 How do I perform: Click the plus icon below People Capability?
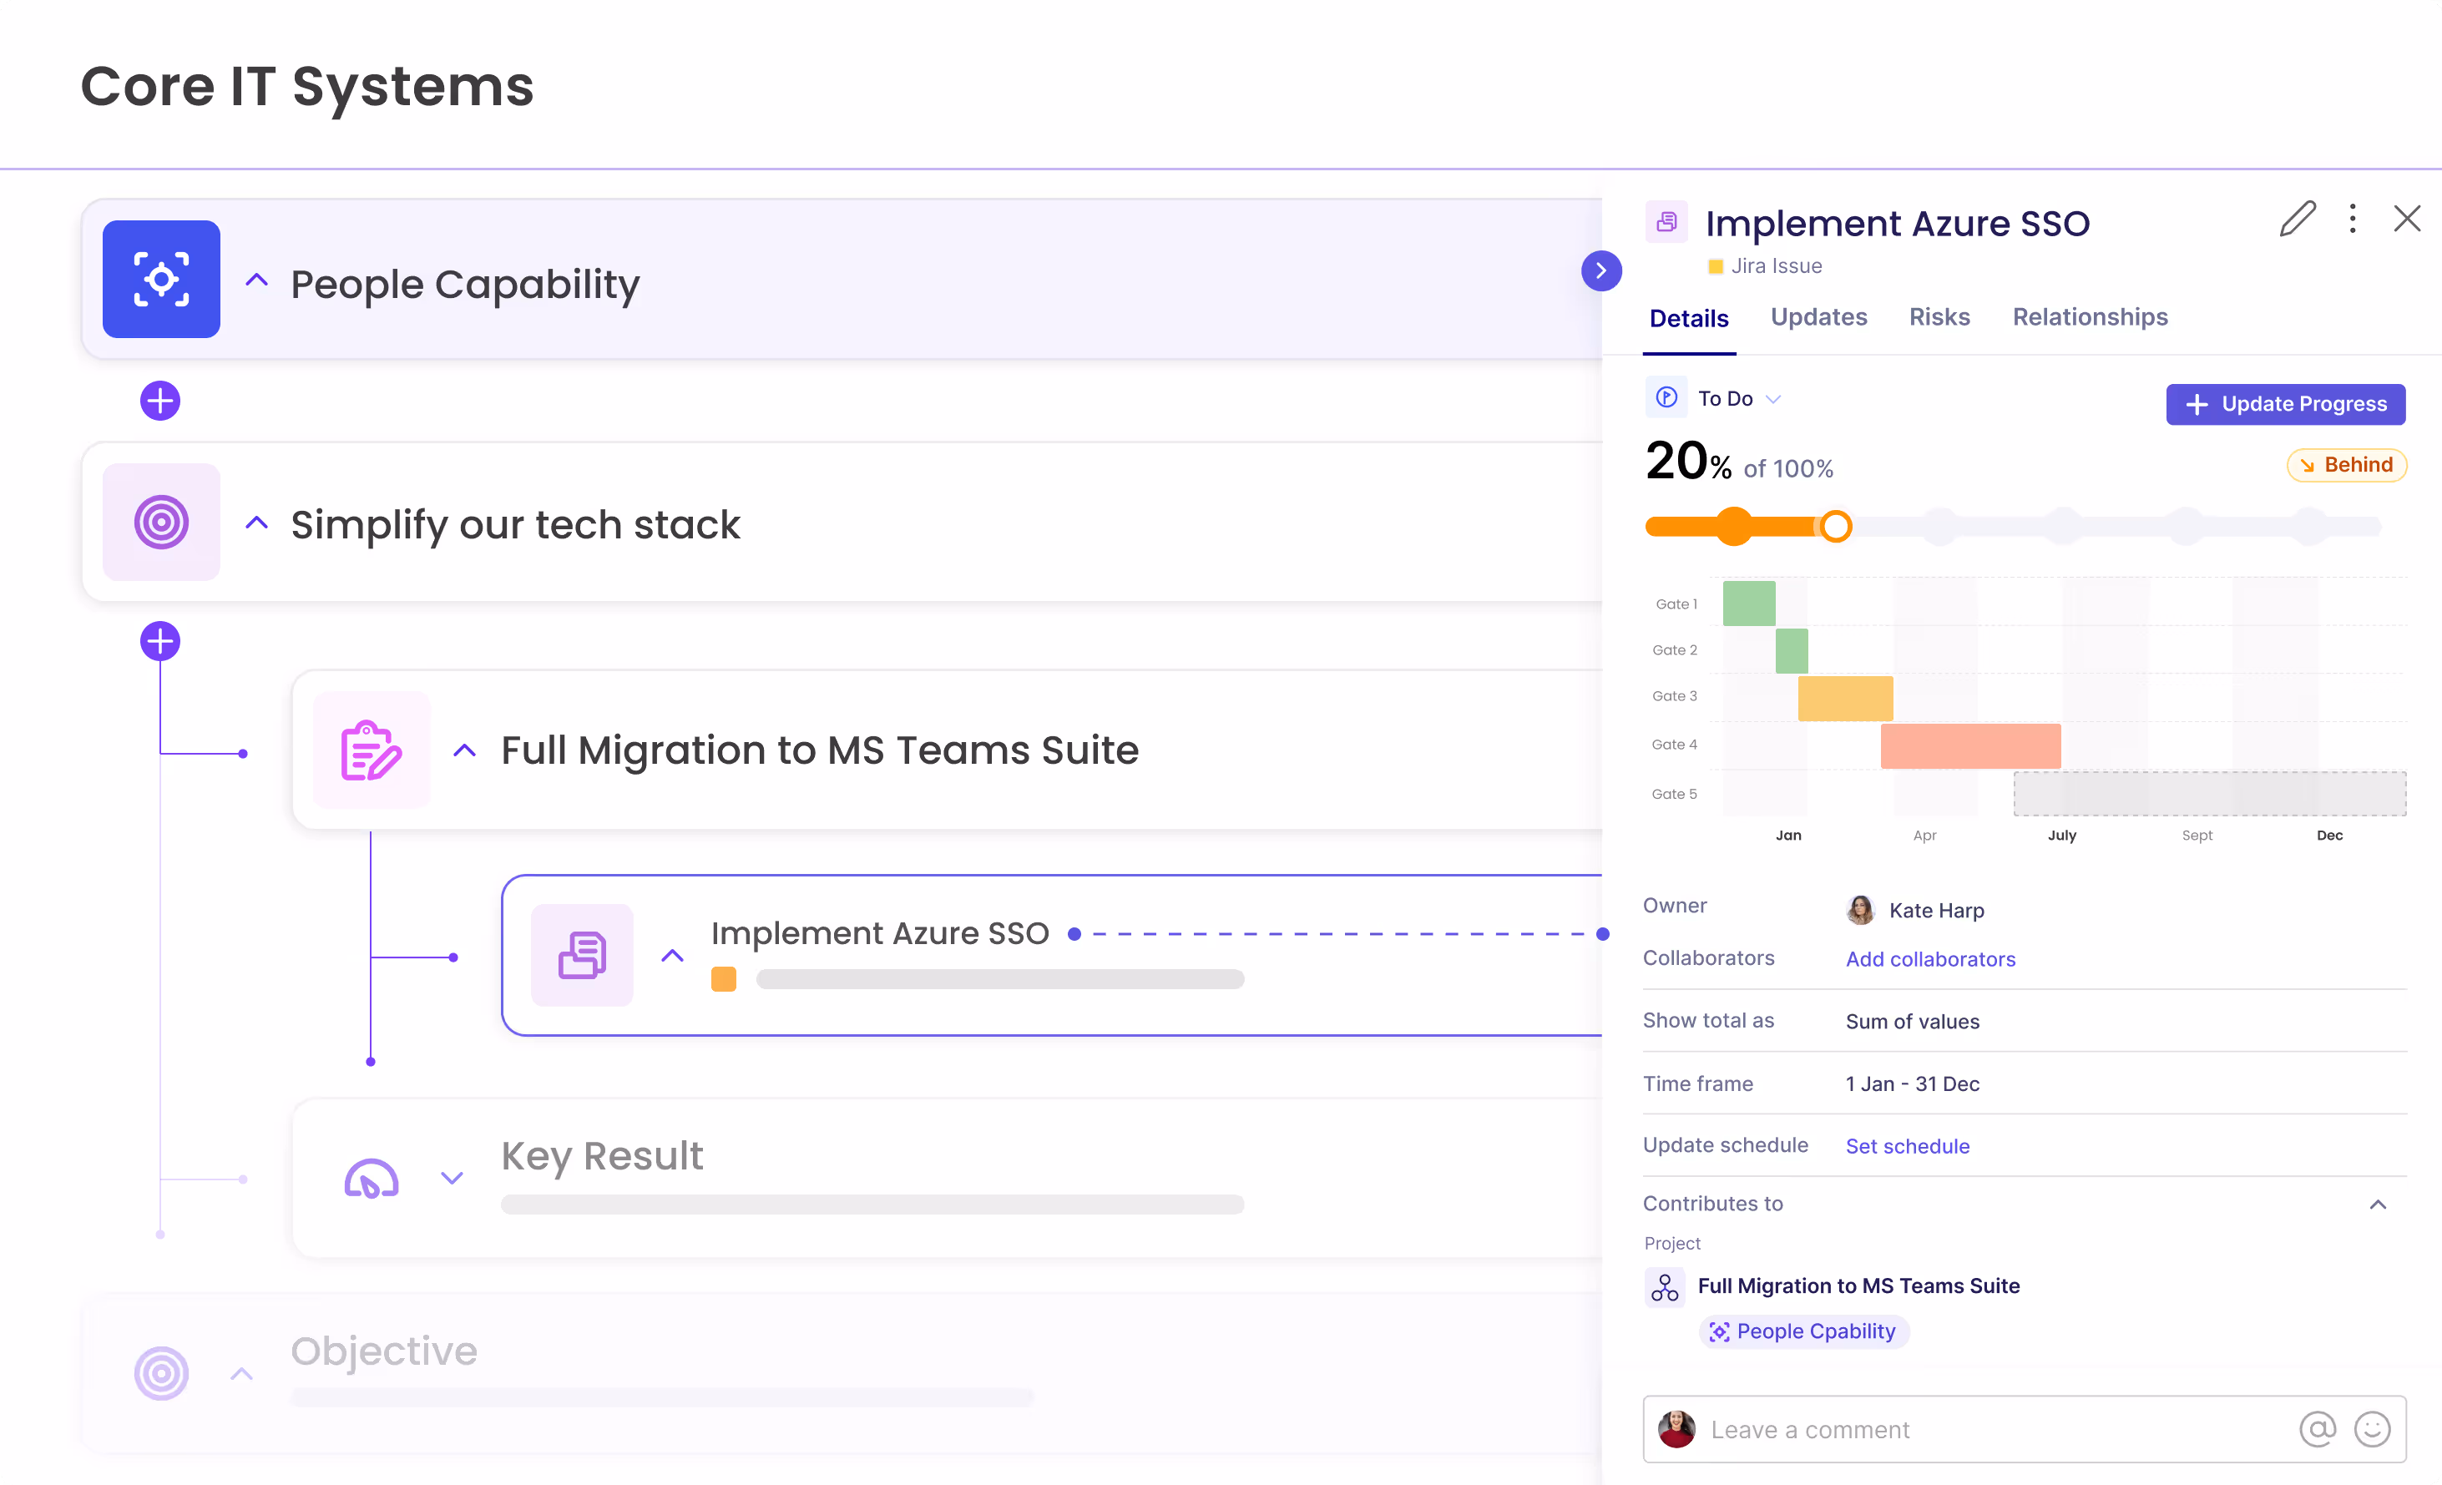(159, 400)
